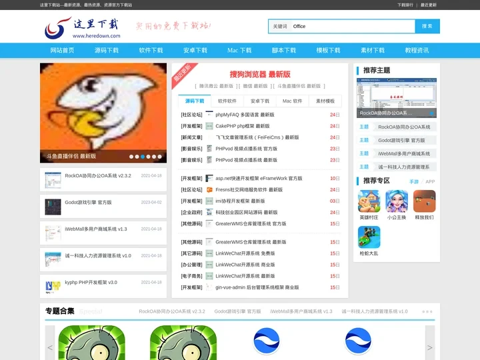Click the kyphp PHP framework logo icon
480x360 pixels.
pyautogui.click(x=53, y=286)
